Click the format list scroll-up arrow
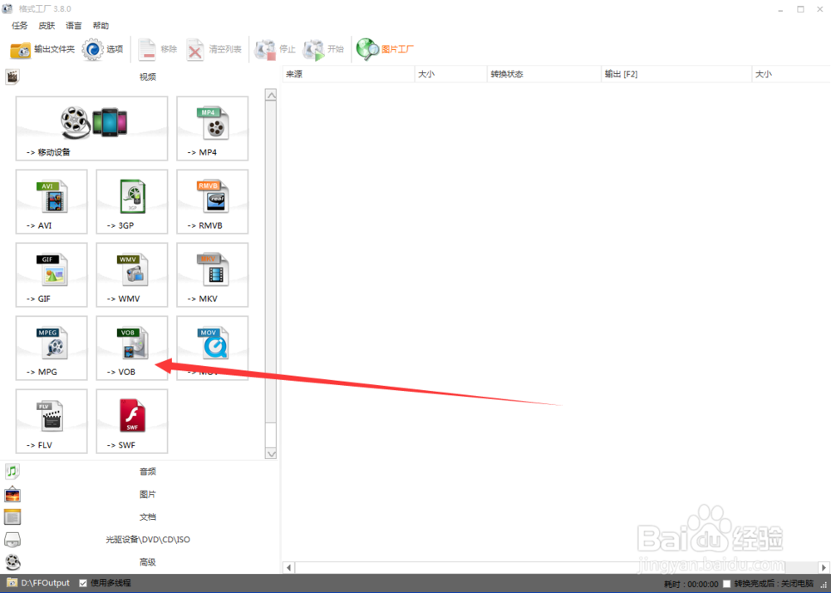 (x=271, y=96)
